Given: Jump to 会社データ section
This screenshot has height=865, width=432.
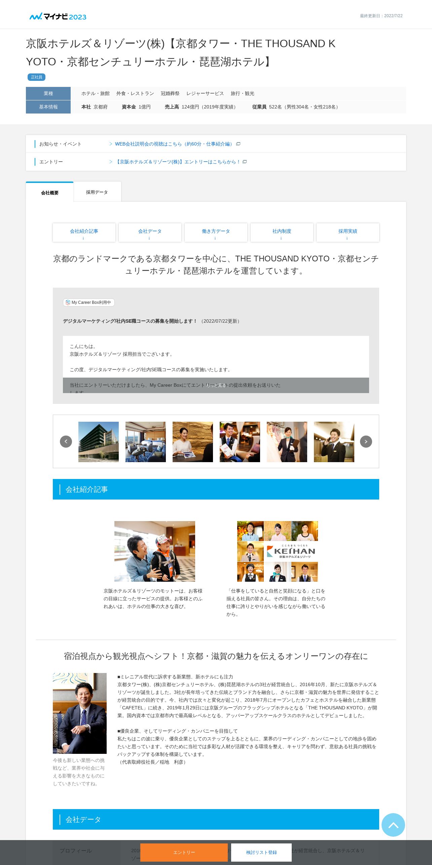Looking at the screenshot, I should click(x=150, y=232).
